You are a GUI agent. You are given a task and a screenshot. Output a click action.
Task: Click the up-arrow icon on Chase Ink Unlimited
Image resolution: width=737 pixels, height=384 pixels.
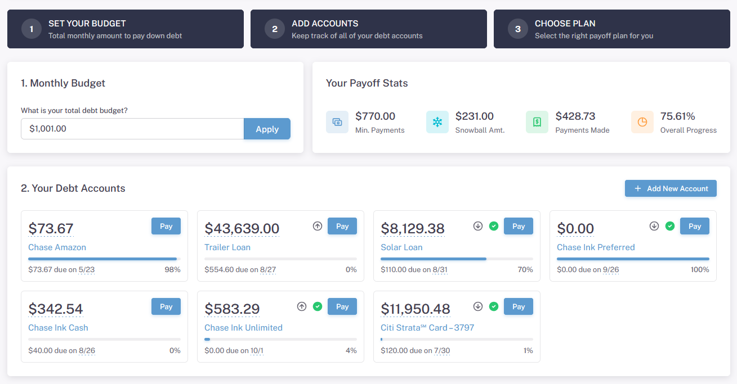pyautogui.click(x=302, y=306)
